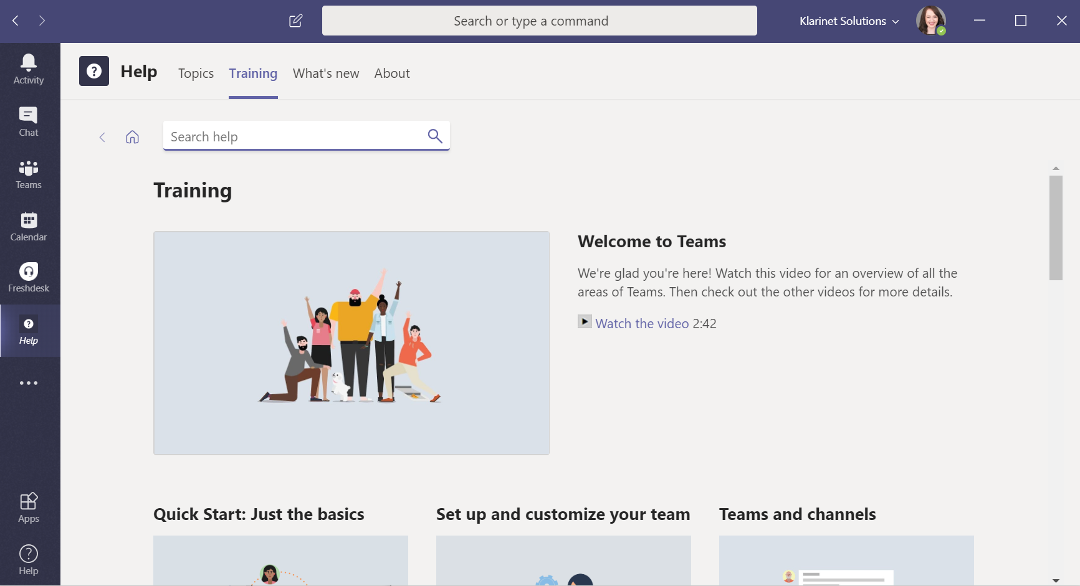Click the search help magnifier icon
This screenshot has width=1080, height=586.
(435, 136)
